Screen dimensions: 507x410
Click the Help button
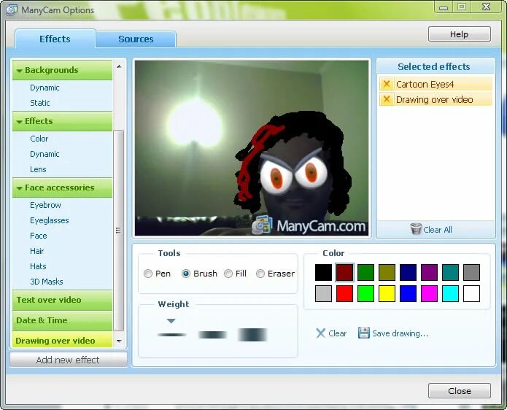(460, 34)
